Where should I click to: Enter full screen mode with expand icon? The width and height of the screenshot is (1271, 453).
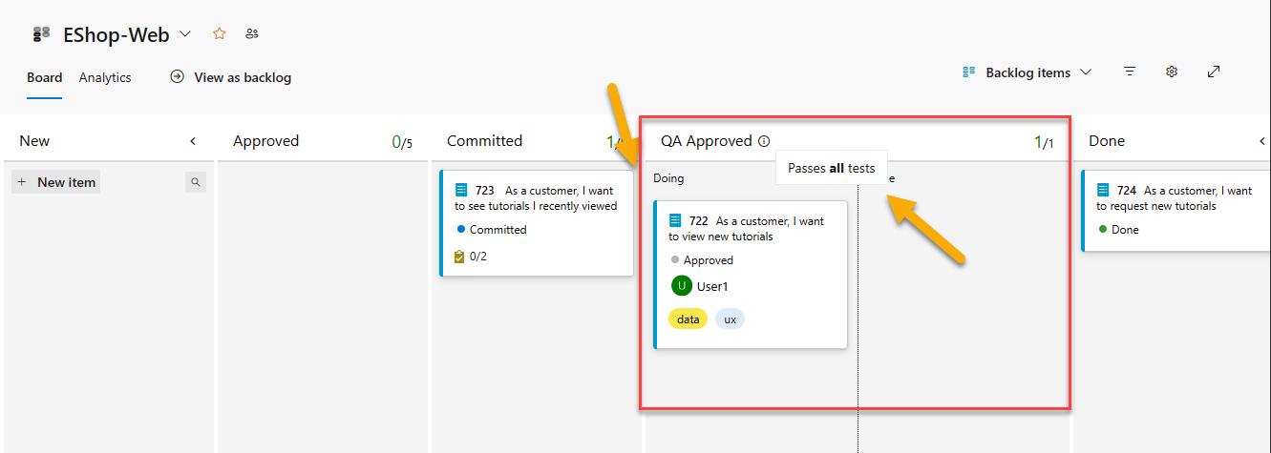point(1214,72)
